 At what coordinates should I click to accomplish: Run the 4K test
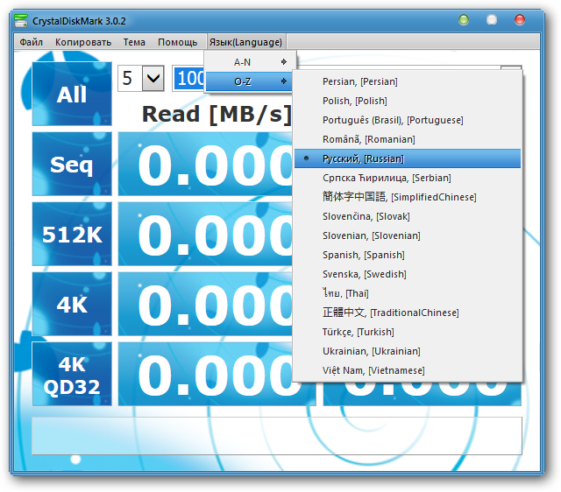(72, 304)
